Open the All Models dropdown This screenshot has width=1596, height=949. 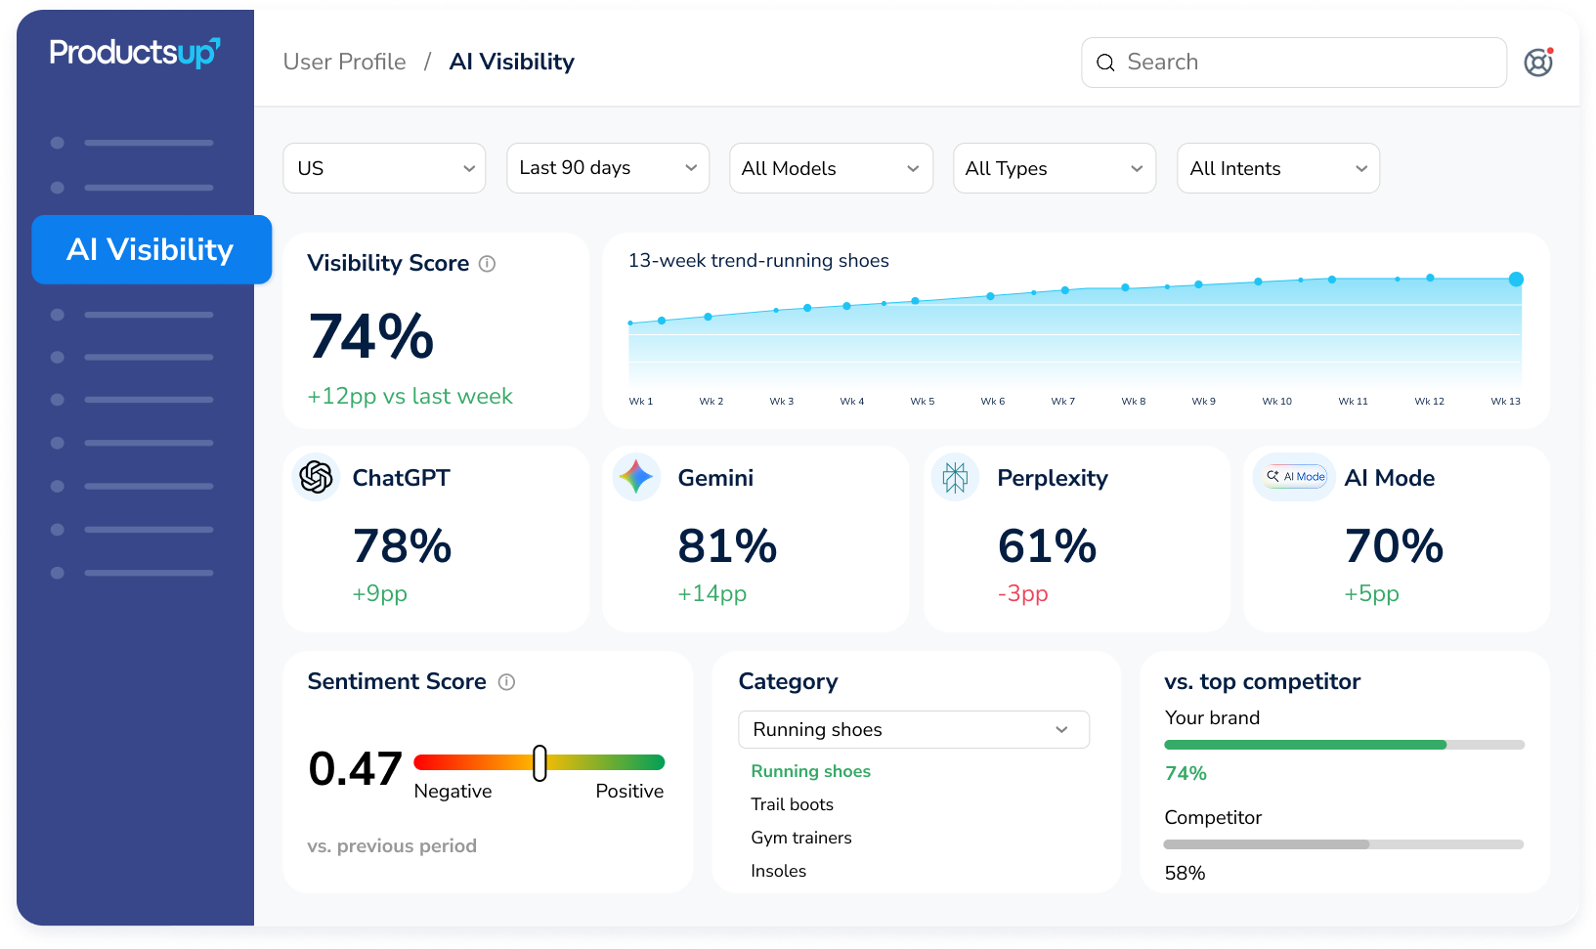(832, 168)
